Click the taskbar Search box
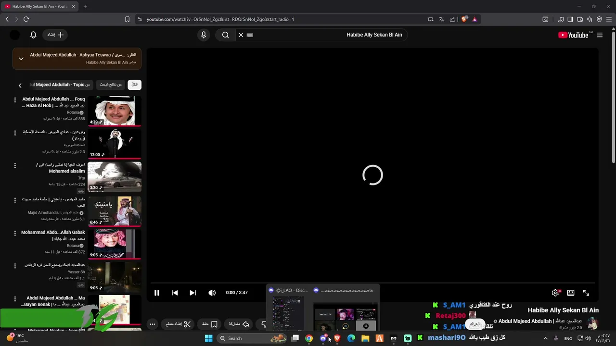The width and height of the screenshot is (616, 346). [x=252, y=338]
